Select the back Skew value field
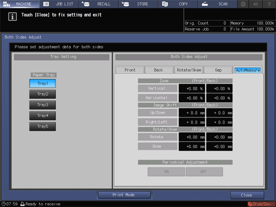The height and width of the screenshot is (207, 276). point(219,147)
